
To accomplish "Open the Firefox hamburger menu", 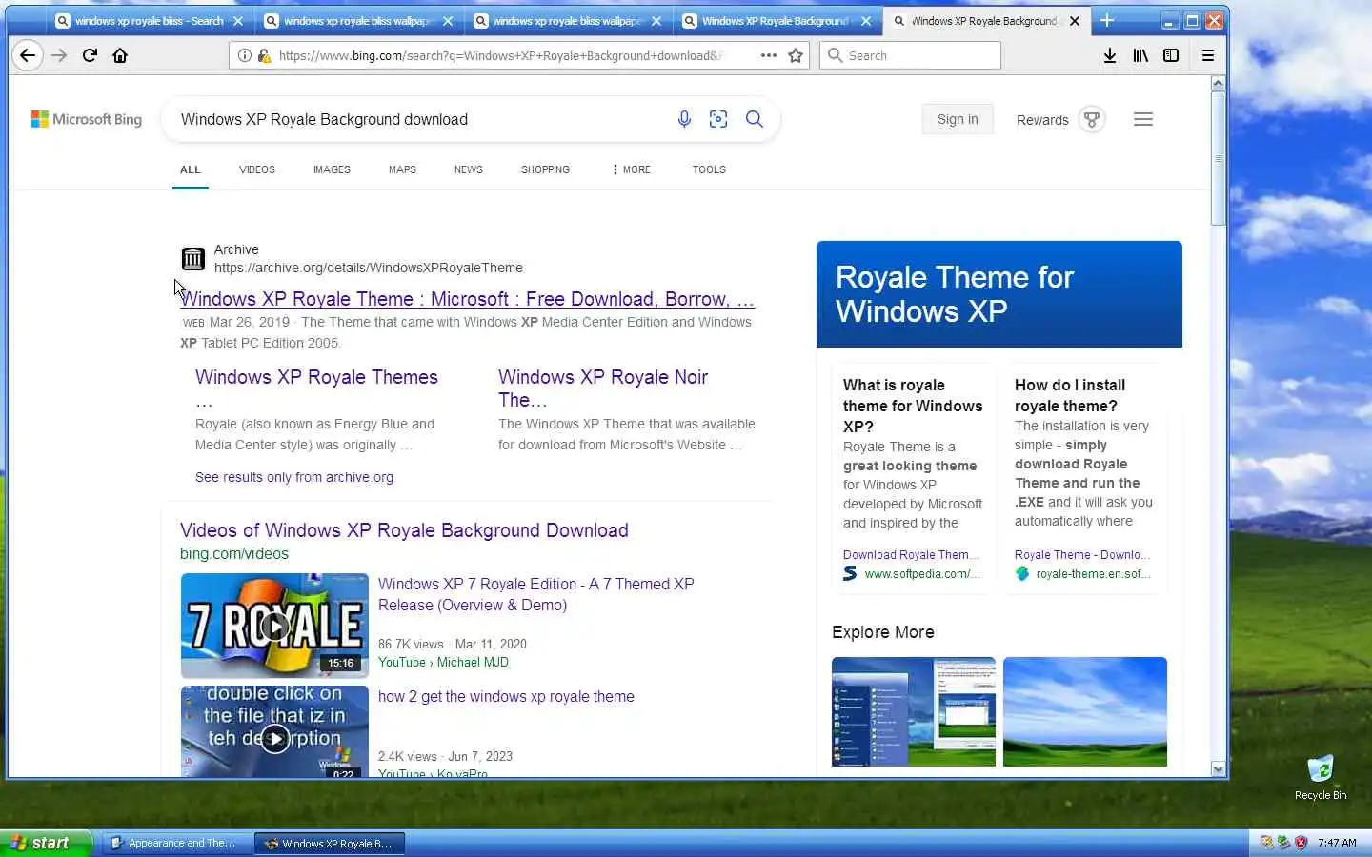I will tap(1207, 55).
